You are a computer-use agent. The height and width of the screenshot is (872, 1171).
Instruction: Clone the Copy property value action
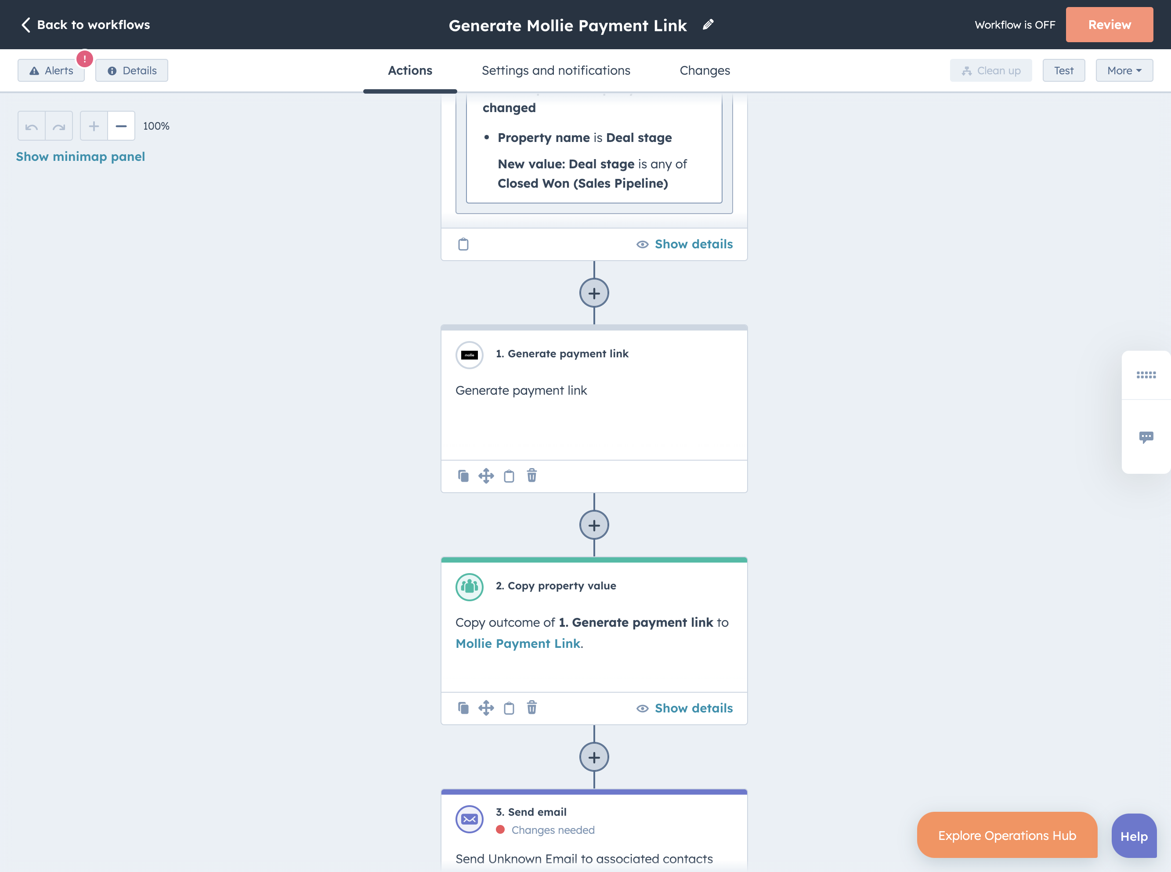point(463,708)
